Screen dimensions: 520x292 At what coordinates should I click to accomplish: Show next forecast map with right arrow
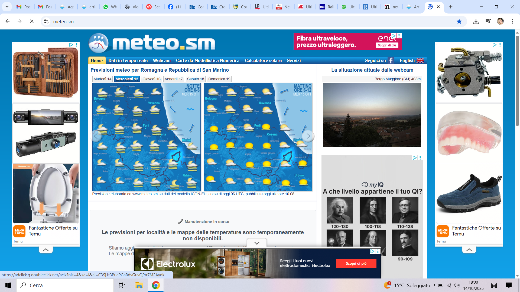click(x=308, y=136)
